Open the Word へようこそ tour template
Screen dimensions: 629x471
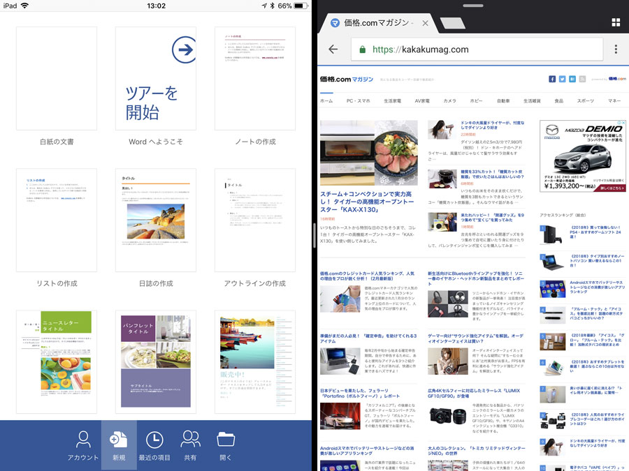[156, 78]
